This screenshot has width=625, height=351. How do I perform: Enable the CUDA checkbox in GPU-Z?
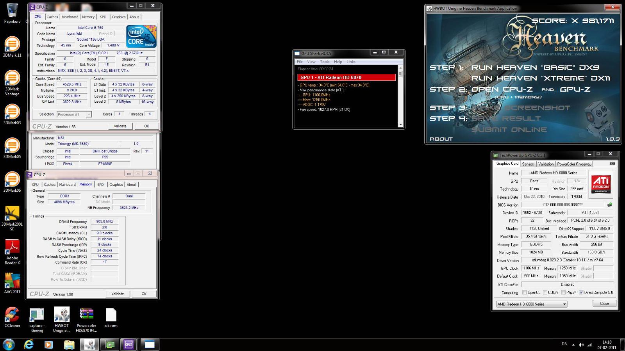[545, 292]
